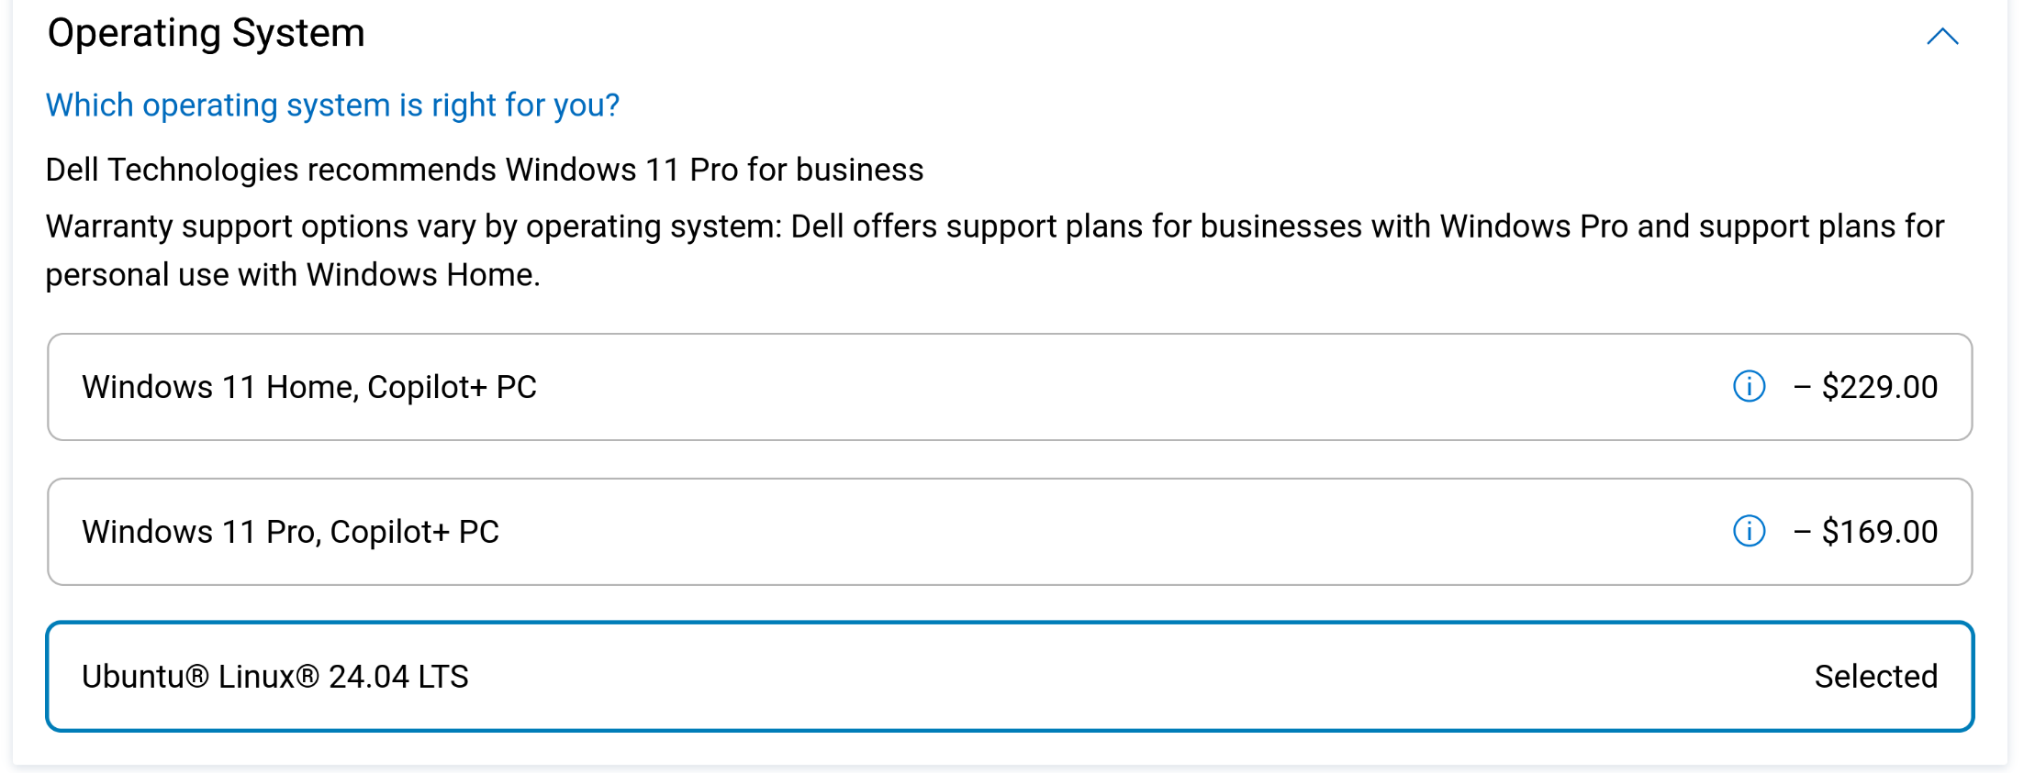The width and height of the screenshot is (2035, 773).
Task: Open 'Which operating system is right for you?' link
Action: point(332,105)
